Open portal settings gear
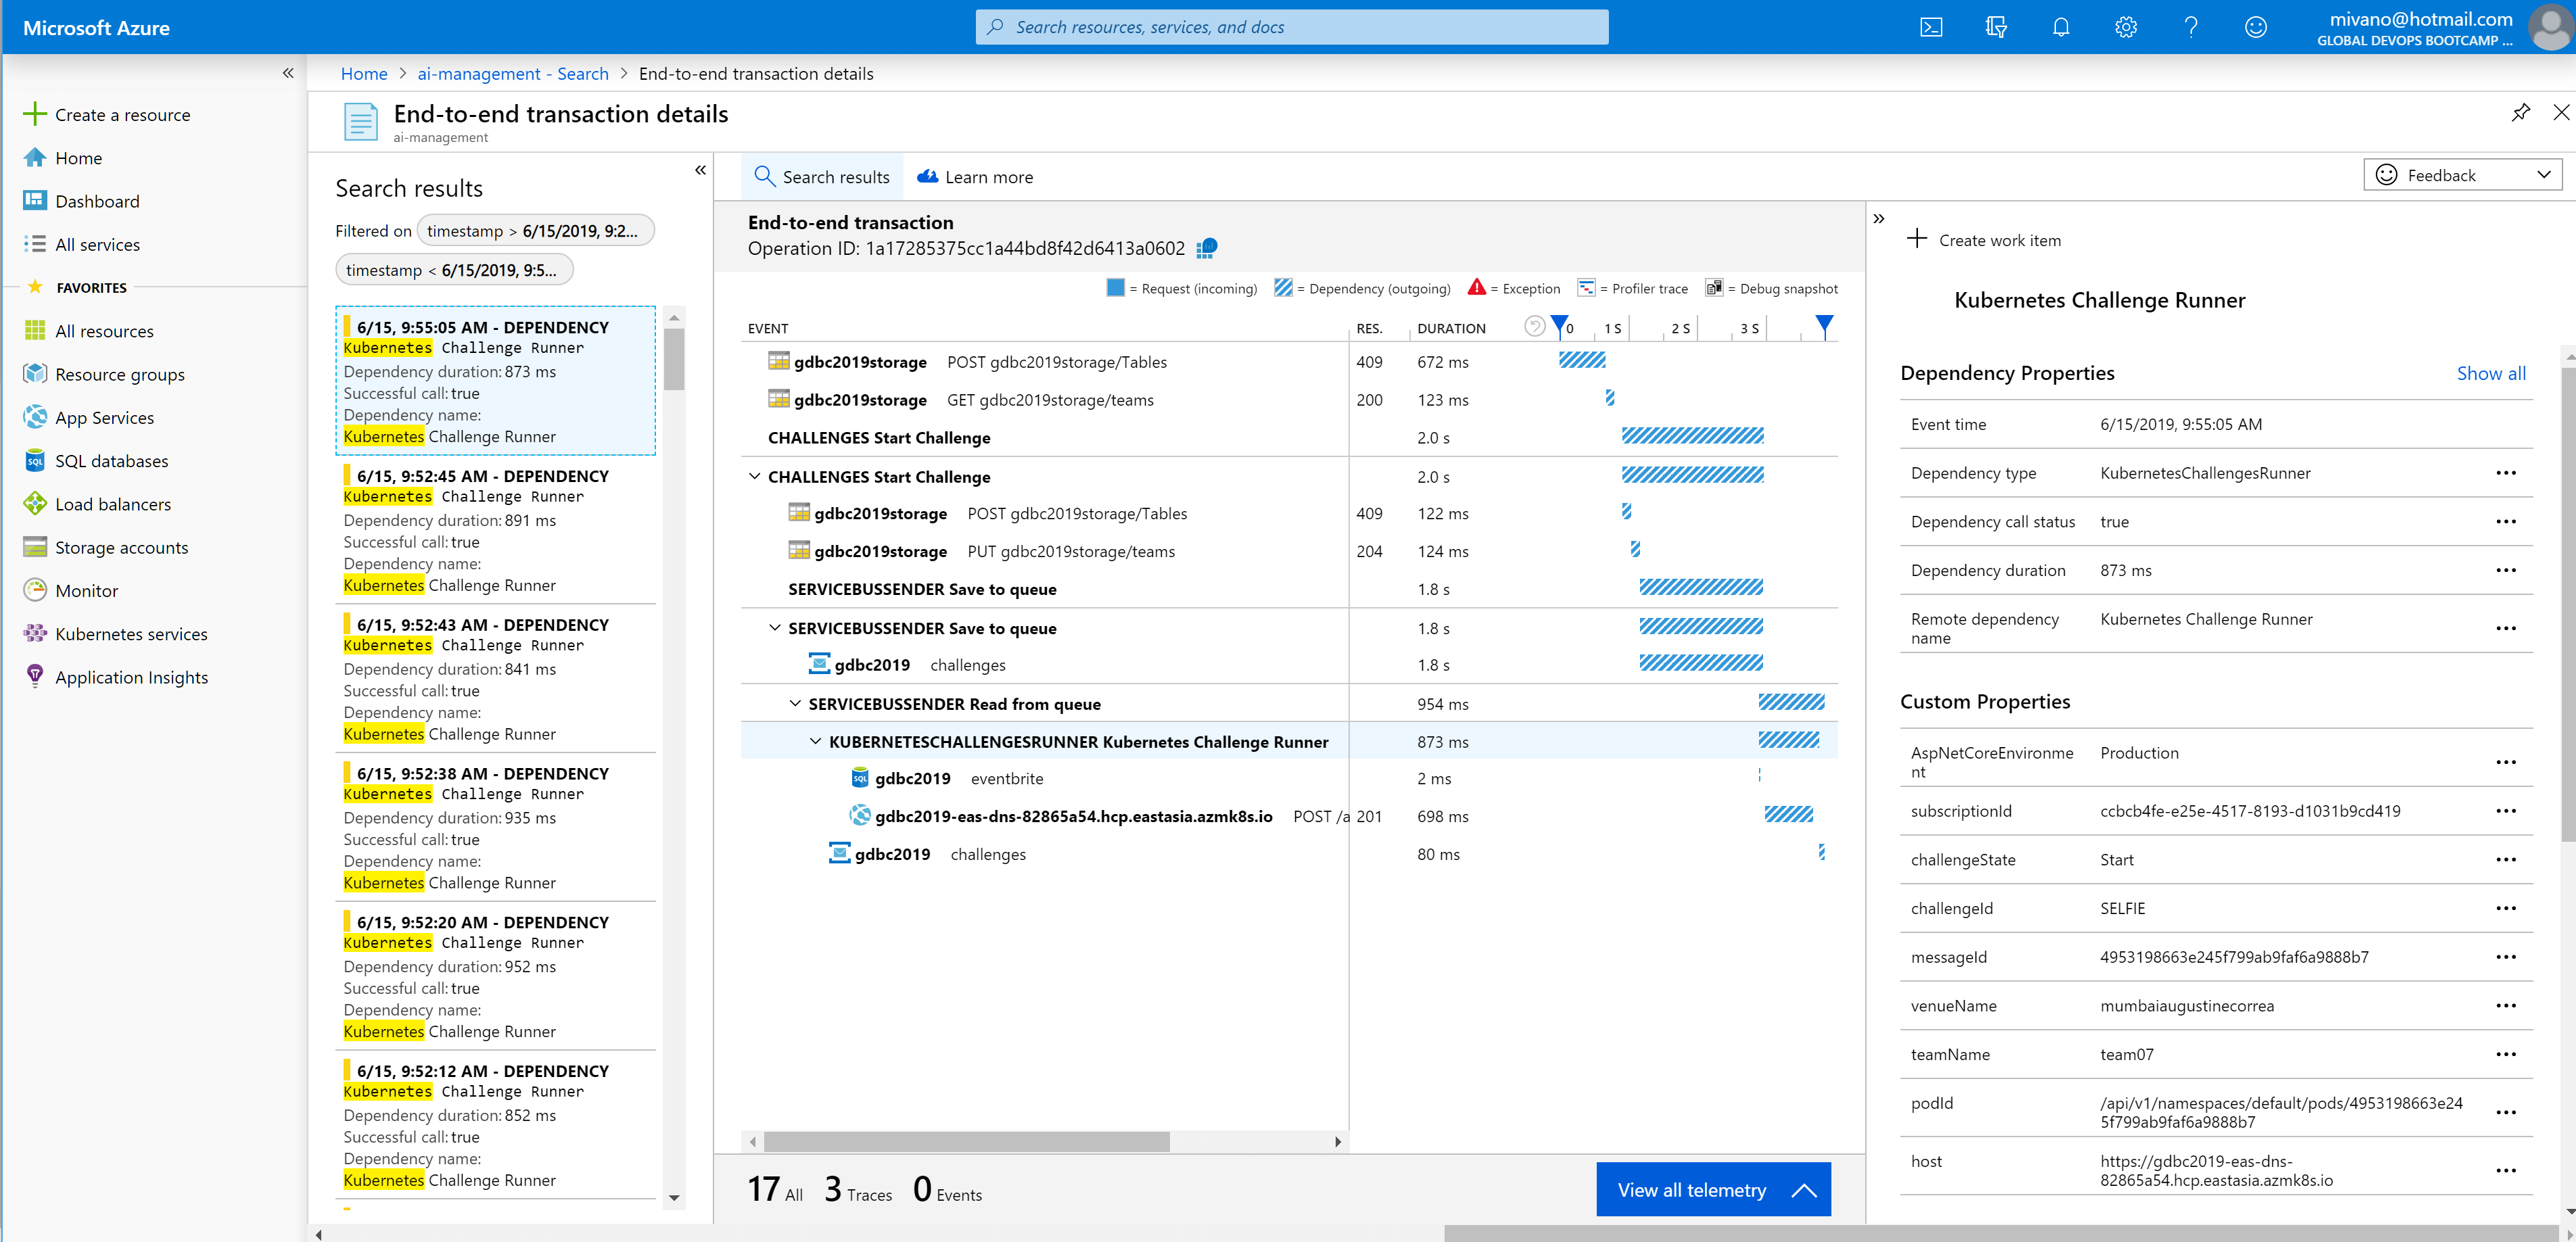Screen dimensions: 2576x1242 pos(2125,27)
